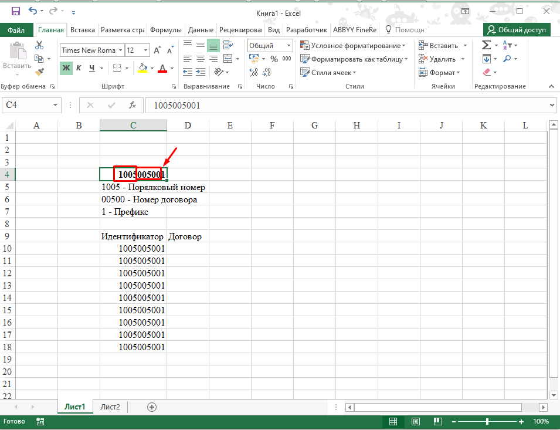Click the zoom slider handle
560x430 pixels.
tap(487, 421)
